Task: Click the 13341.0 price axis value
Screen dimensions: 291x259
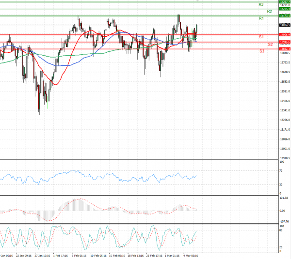Action: pyautogui.click(x=285, y=110)
